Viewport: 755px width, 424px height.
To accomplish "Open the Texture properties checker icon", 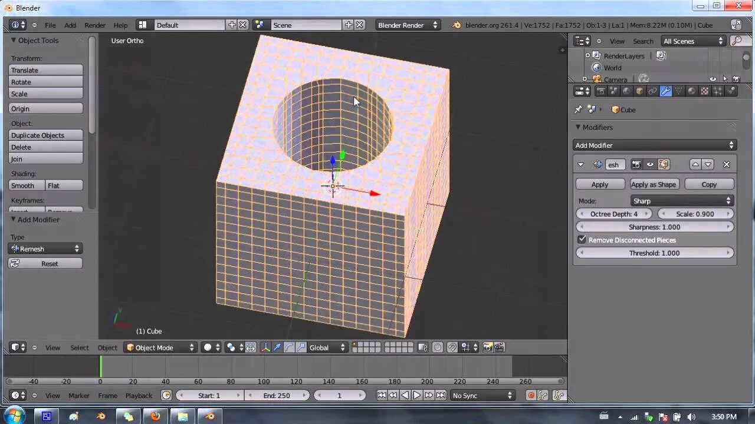I will pyautogui.click(x=705, y=91).
